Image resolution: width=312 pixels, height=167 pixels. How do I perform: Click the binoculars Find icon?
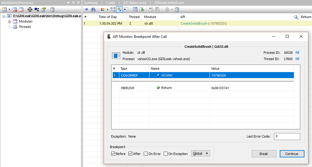[93, 9]
